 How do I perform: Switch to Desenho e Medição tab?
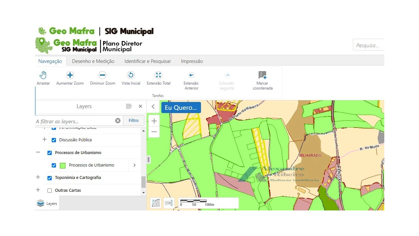(x=93, y=61)
